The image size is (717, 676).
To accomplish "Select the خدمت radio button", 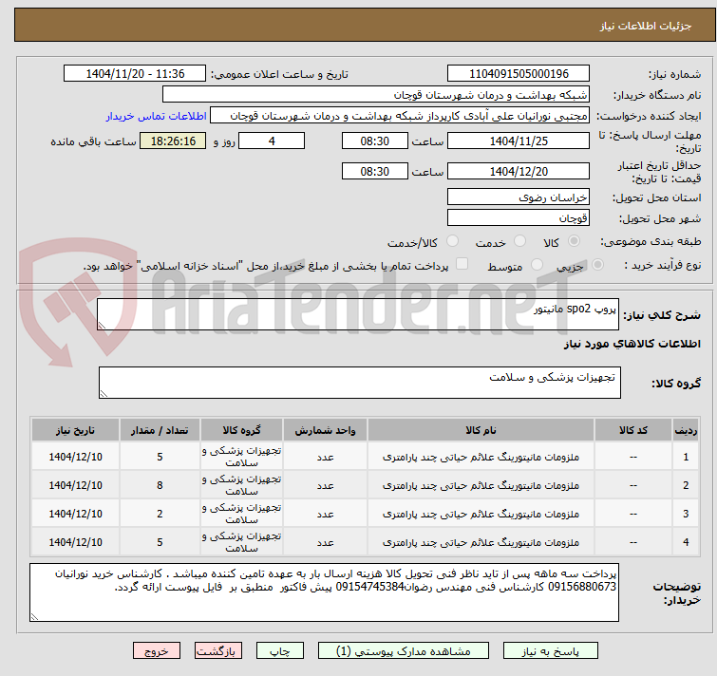I will pyautogui.click(x=519, y=241).
